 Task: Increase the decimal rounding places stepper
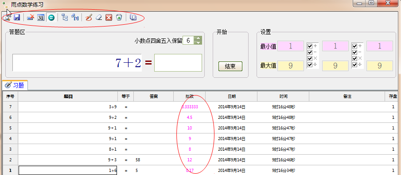(x=198, y=38)
